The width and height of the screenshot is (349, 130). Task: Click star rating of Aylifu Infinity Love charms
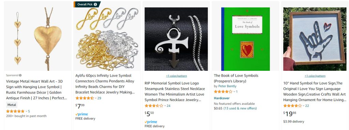point(85,98)
